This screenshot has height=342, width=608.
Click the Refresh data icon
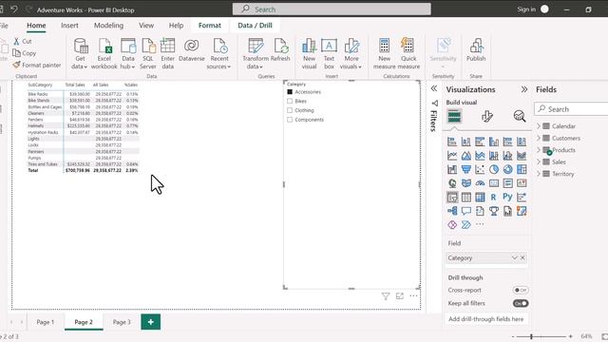point(280,46)
